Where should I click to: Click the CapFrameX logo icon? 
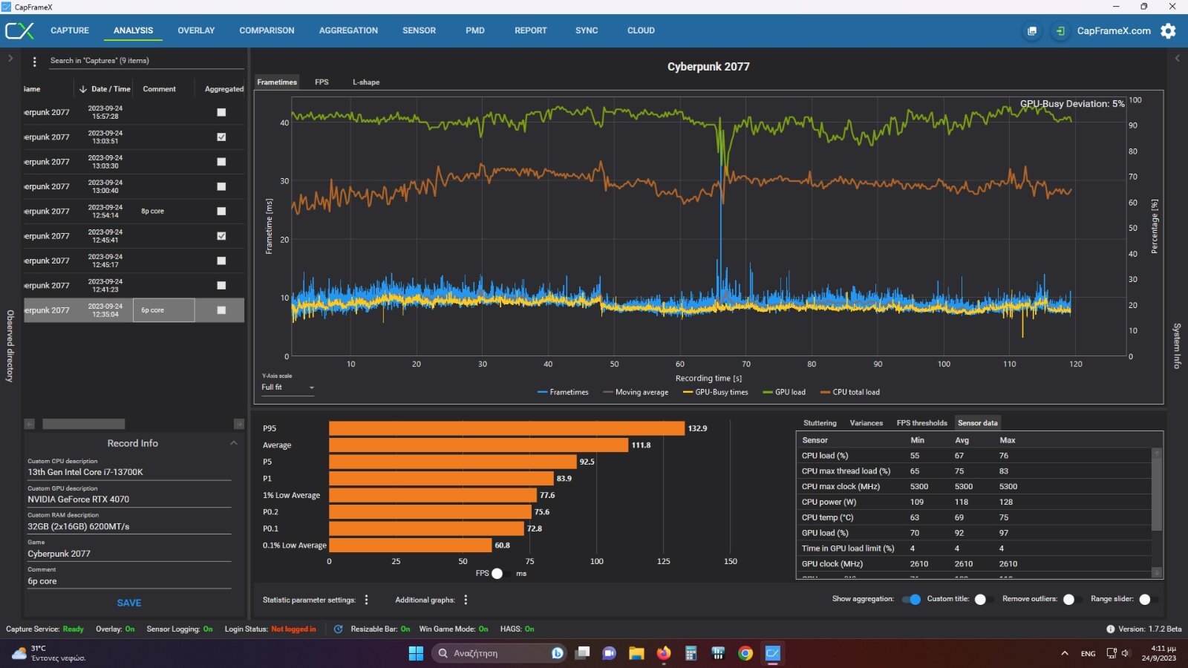19,30
